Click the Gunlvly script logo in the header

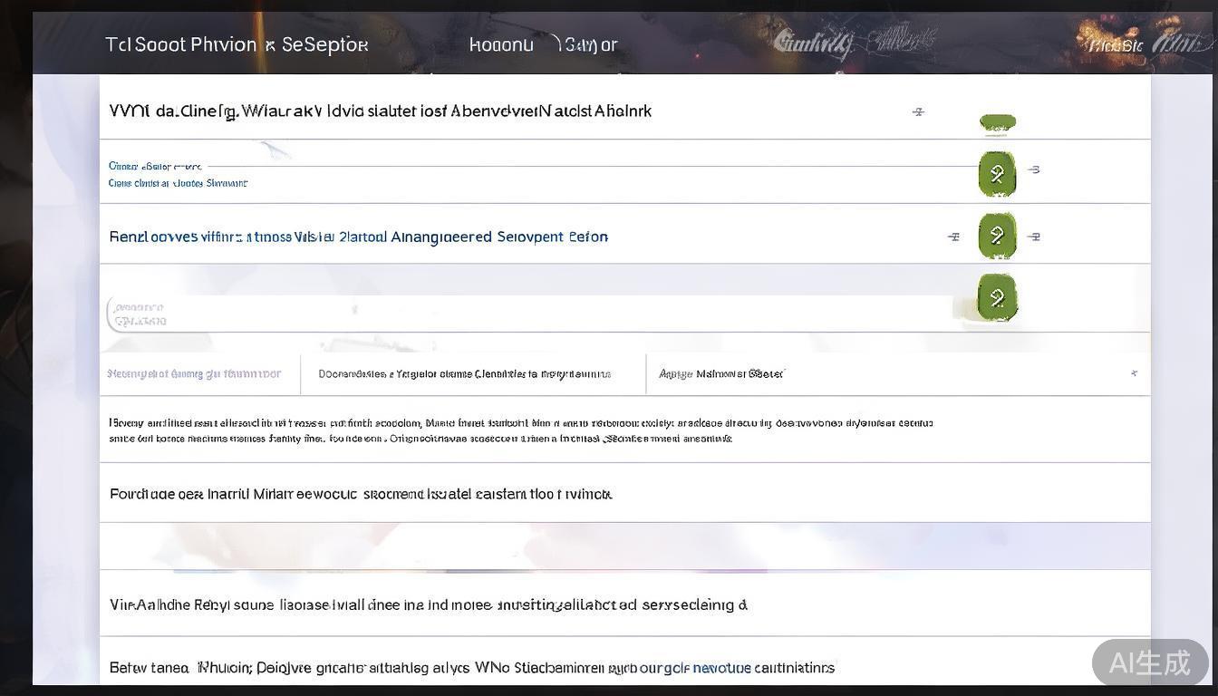pos(814,43)
